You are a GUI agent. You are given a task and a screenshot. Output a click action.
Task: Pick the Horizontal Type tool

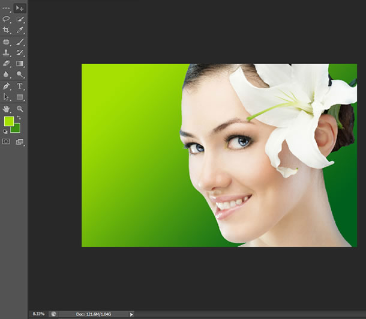tap(20, 86)
